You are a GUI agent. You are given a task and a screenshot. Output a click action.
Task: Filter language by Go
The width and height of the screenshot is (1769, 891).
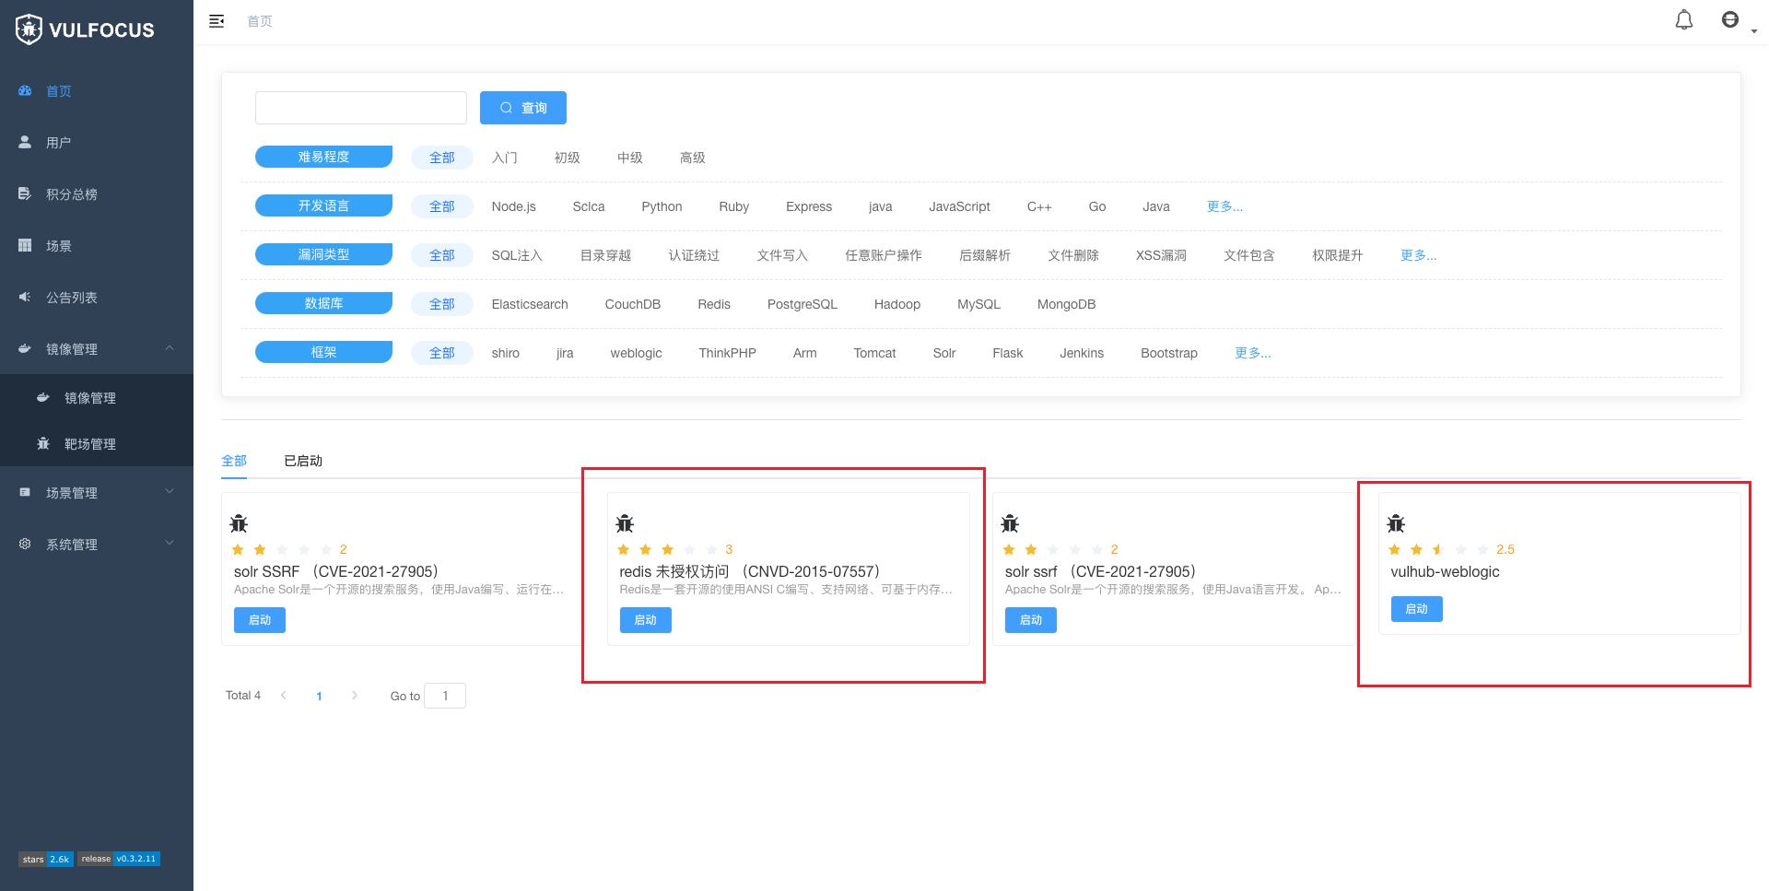point(1096,206)
